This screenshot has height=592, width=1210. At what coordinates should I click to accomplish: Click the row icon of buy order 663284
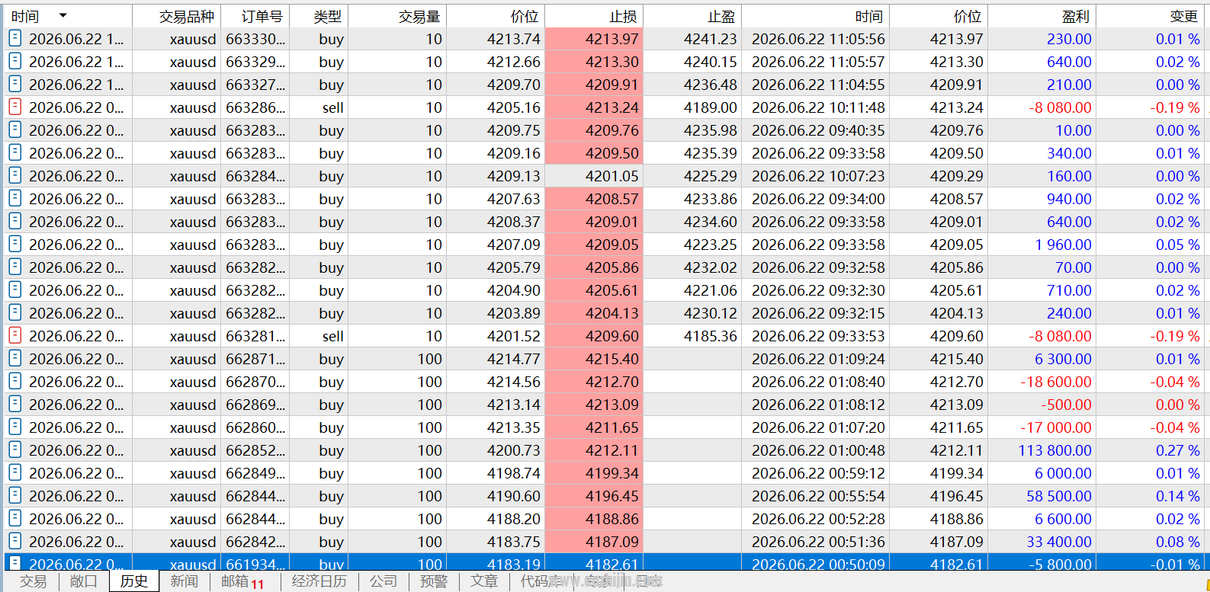coord(14,175)
